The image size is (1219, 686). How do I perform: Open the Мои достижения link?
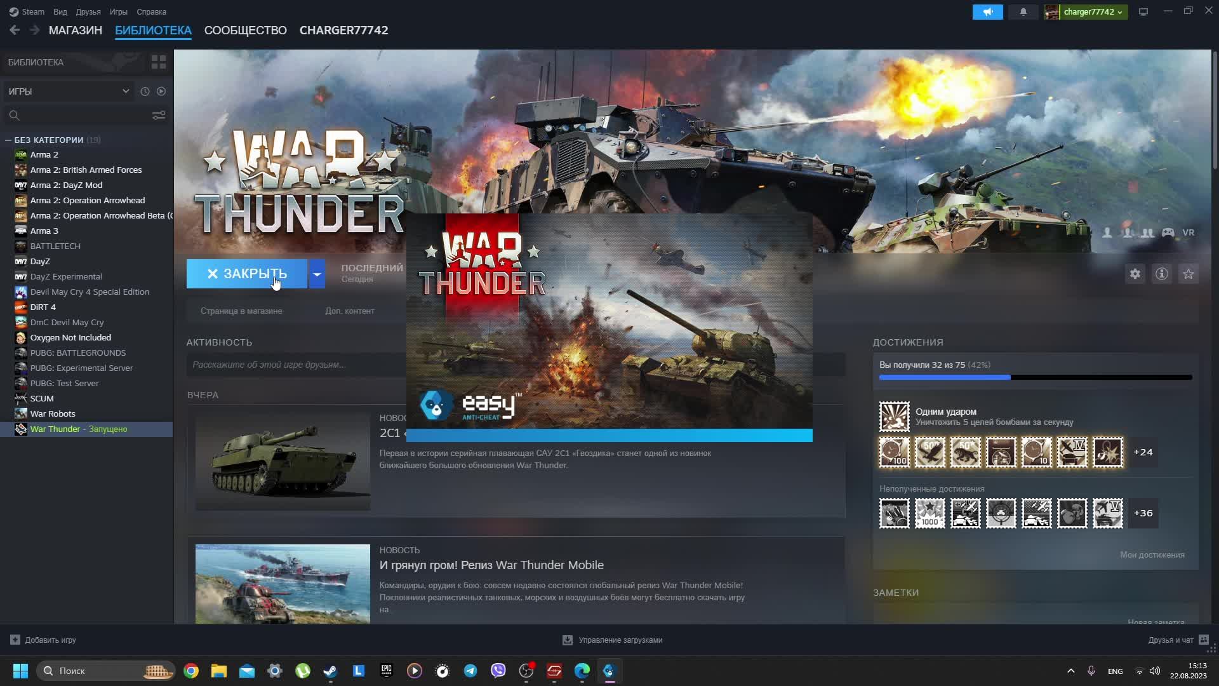pos(1152,555)
